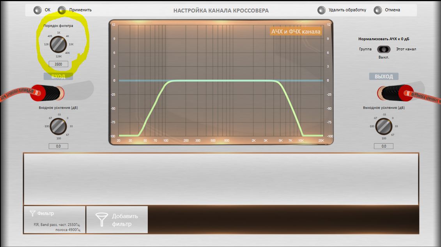Click the green response curve graph
This screenshot has width=441, height=247.
point(221,82)
